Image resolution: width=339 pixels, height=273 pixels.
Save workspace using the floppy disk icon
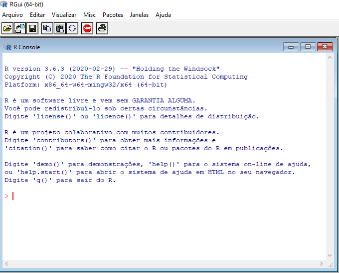(x=32, y=28)
